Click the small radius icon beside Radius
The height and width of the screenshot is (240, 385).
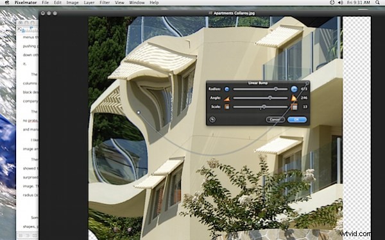tap(227, 89)
